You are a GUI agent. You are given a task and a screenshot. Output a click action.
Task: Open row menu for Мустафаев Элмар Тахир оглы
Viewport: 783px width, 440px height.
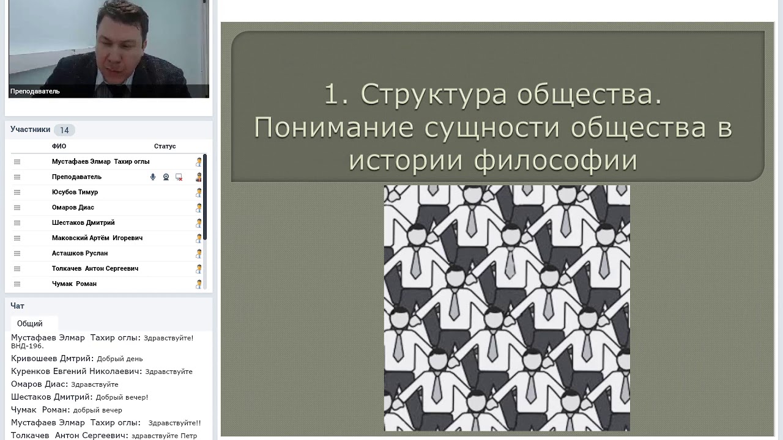point(17,162)
